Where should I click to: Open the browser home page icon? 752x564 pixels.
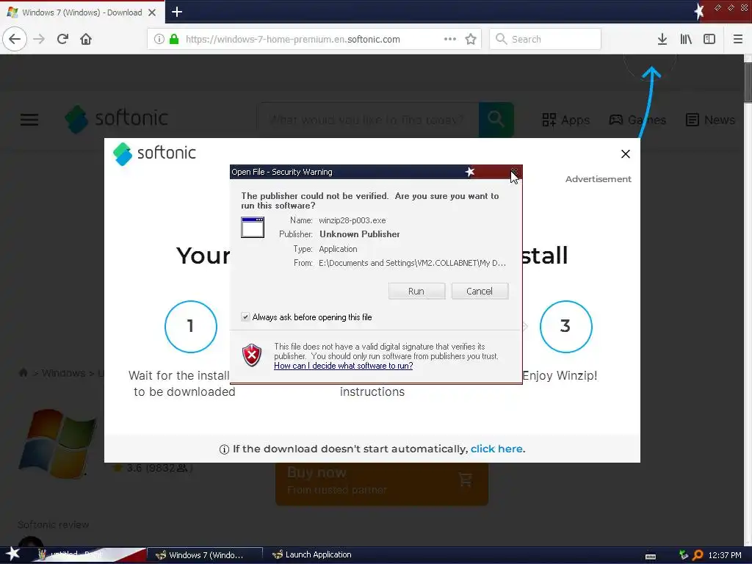[x=86, y=39]
